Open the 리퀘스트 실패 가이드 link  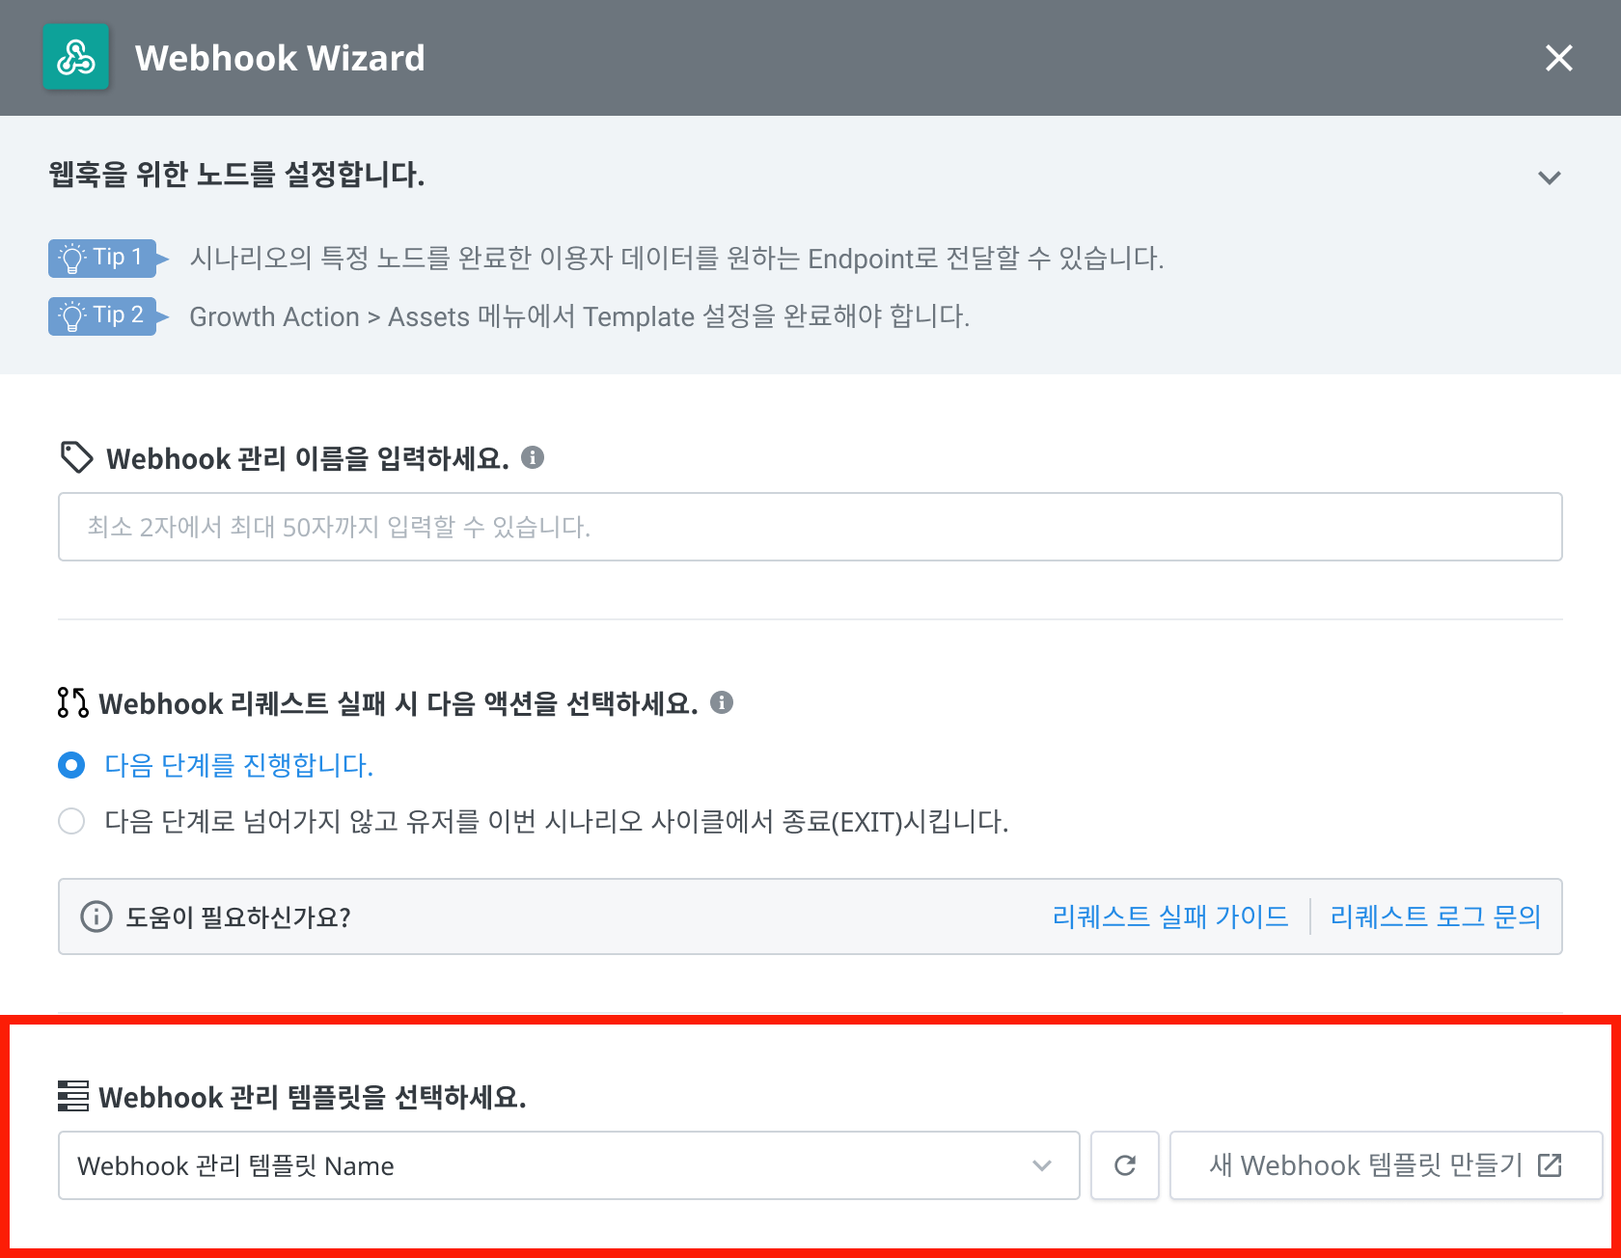point(1169,916)
